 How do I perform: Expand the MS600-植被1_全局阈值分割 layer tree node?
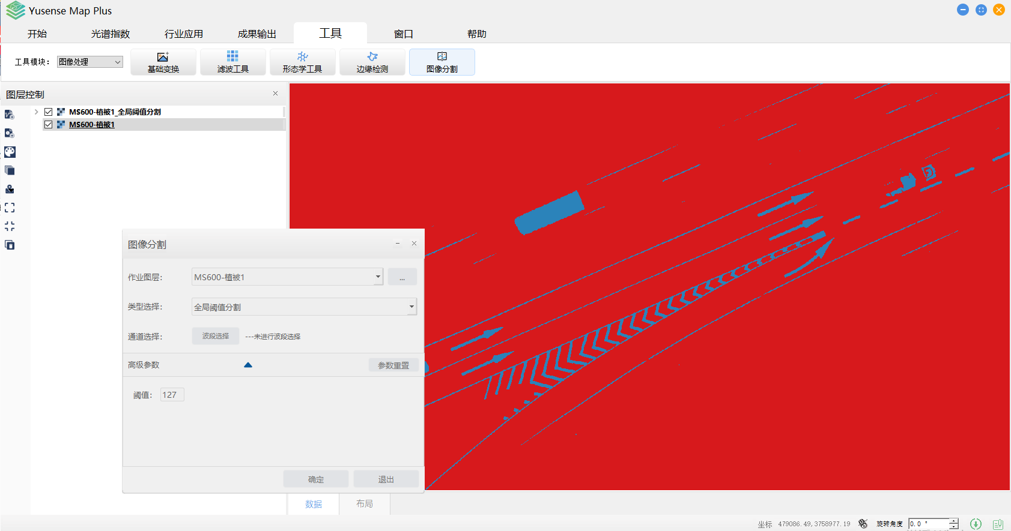coord(37,112)
